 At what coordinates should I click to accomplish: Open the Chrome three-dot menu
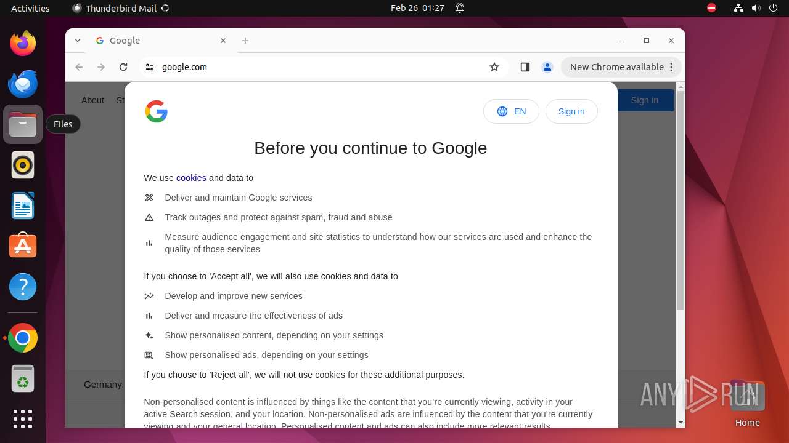(x=672, y=67)
